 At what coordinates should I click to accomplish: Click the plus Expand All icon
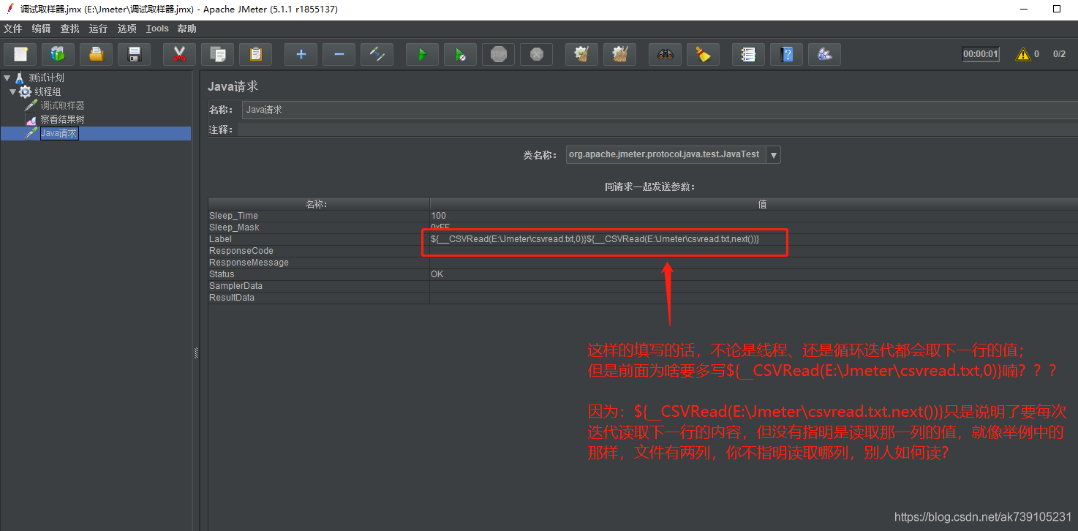(301, 54)
